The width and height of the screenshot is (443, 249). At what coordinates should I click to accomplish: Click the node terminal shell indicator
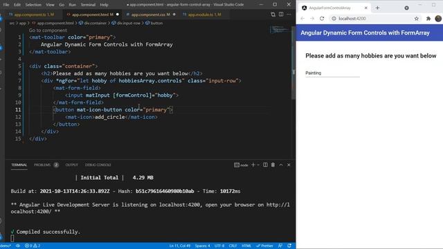[x=241, y=165]
